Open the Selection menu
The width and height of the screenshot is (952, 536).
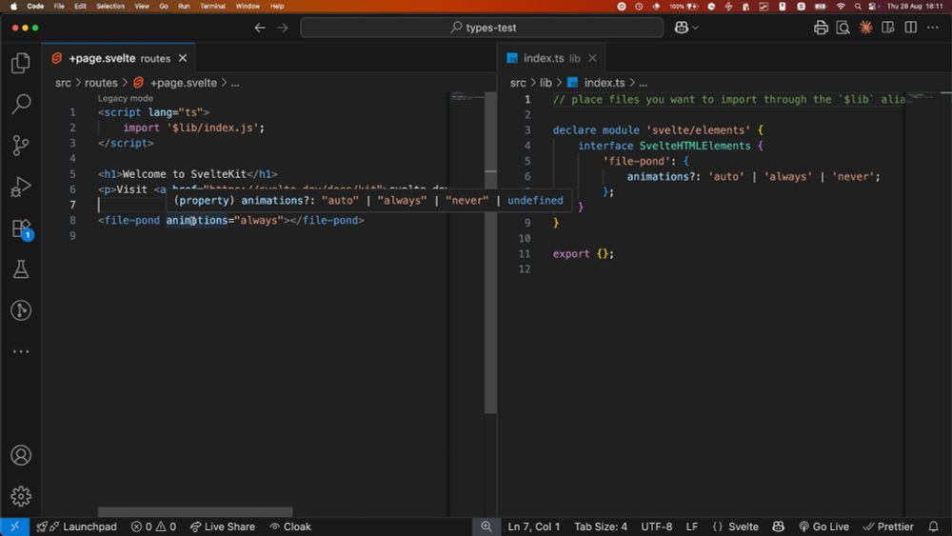point(109,6)
